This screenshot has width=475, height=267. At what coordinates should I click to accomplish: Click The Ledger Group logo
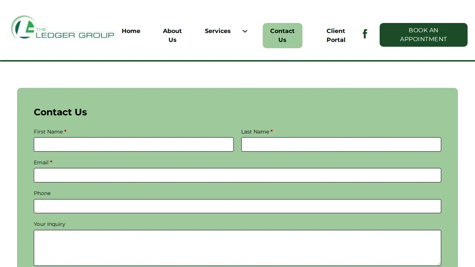coord(63,27)
